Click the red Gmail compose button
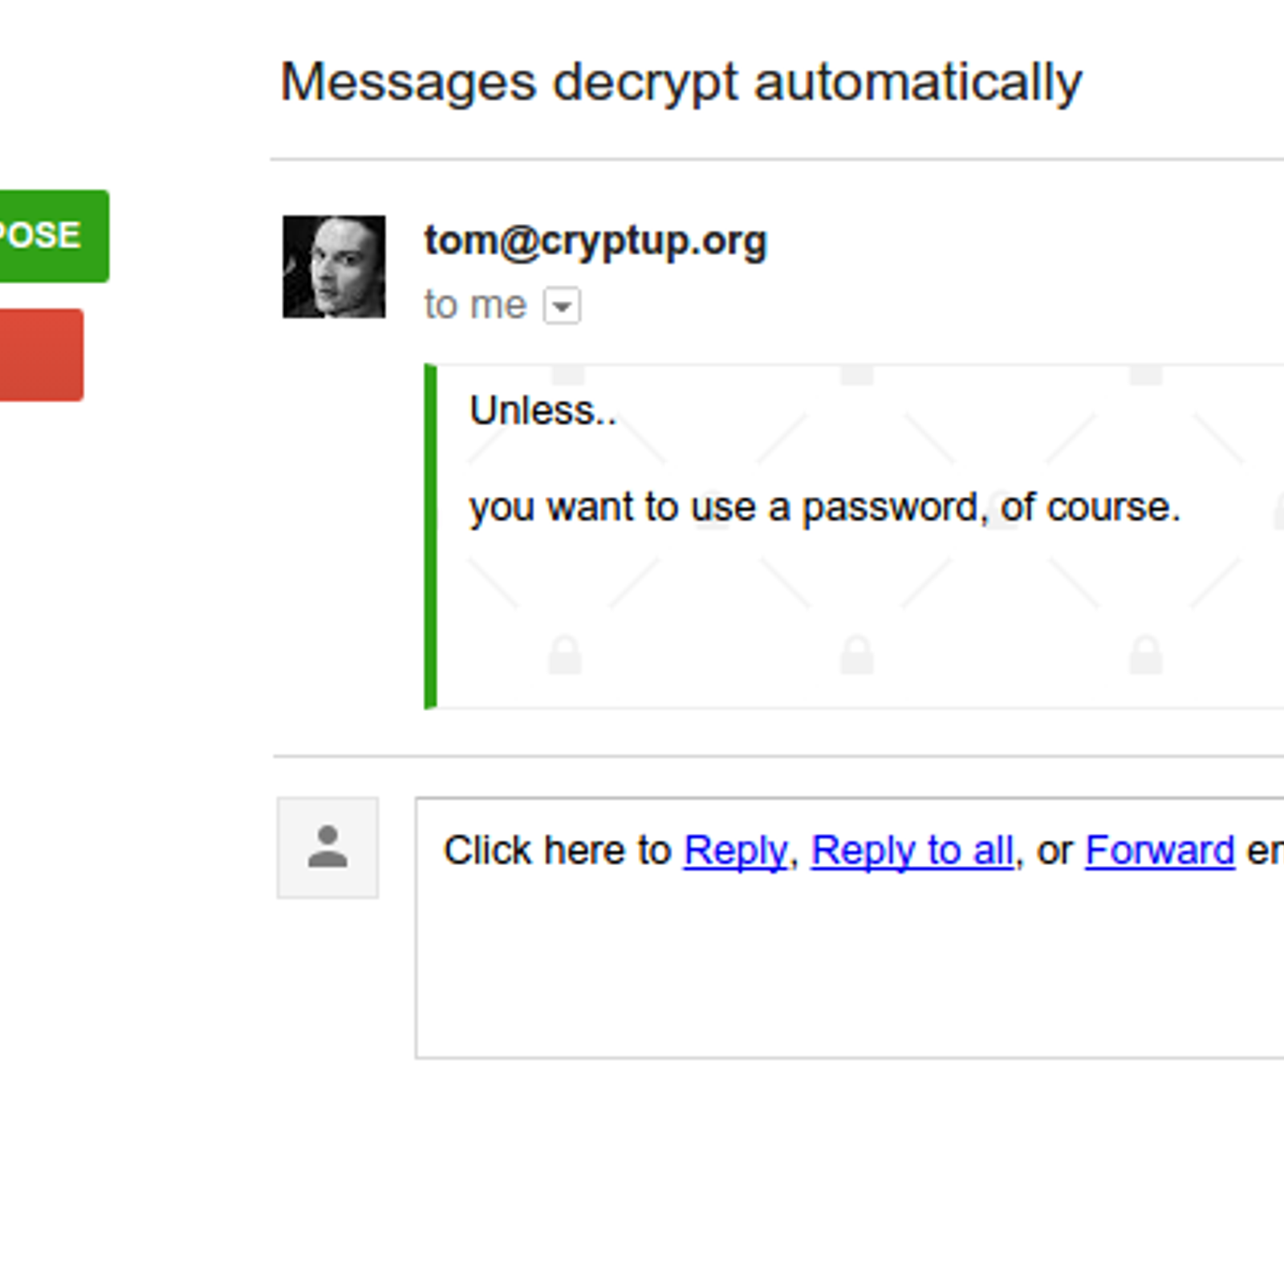Viewport: 1284px width, 1284px height. 41,355
